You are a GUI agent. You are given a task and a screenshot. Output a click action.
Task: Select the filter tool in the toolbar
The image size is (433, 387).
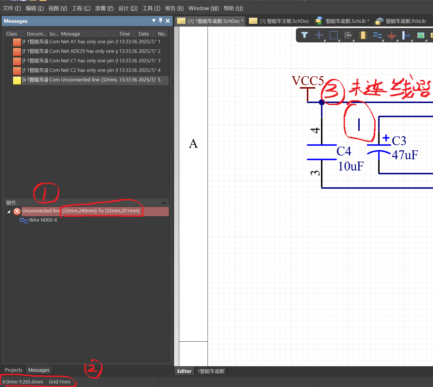pos(305,35)
